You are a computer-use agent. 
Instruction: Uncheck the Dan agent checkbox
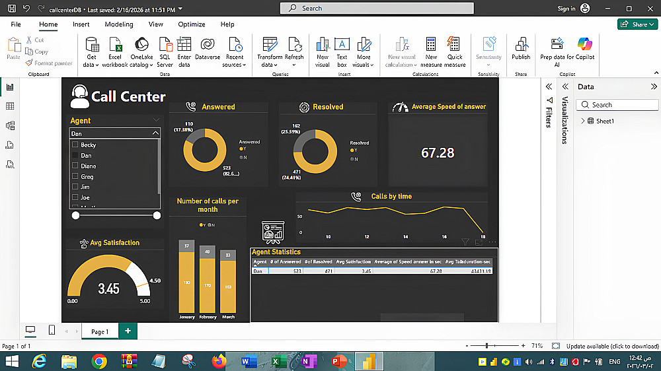tap(75, 155)
